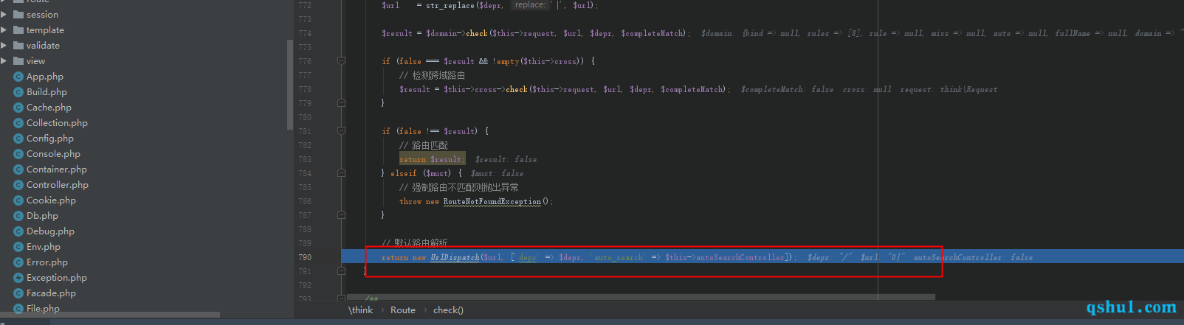Image resolution: width=1184 pixels, height=325 pixels.
Task: Open Console.php file
Action: 53,154
